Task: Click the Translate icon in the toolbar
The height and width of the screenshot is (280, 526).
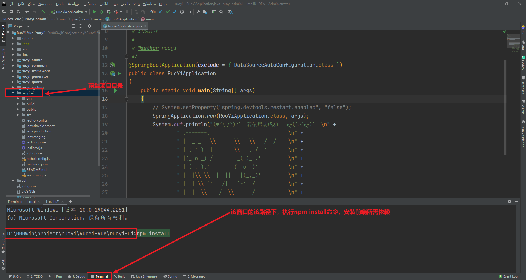Action: pos(230,12)
